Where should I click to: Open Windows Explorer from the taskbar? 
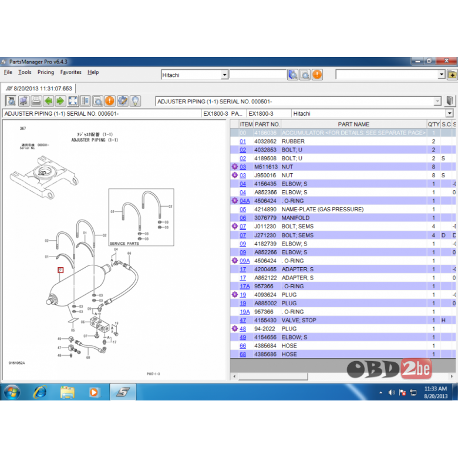pos(67,392)
